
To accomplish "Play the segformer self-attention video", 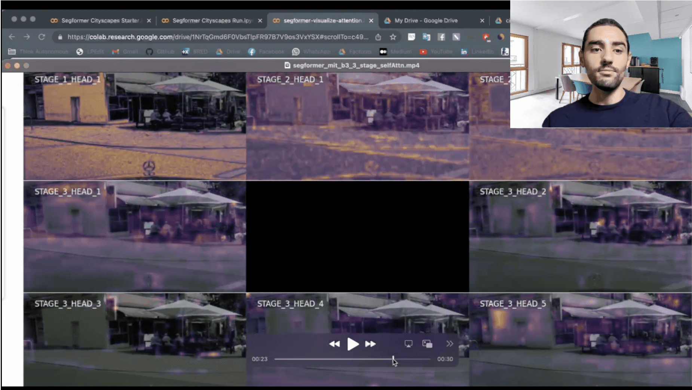I will coord(352,344).
